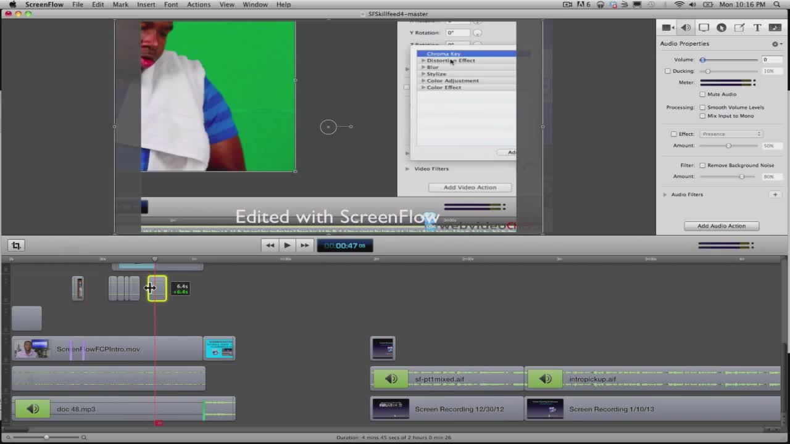The height and width of the screenshot is (444, 790).
Task: Click the speaker icon on doc 48.mp3 clip
Action: click(x=33, y=409)
